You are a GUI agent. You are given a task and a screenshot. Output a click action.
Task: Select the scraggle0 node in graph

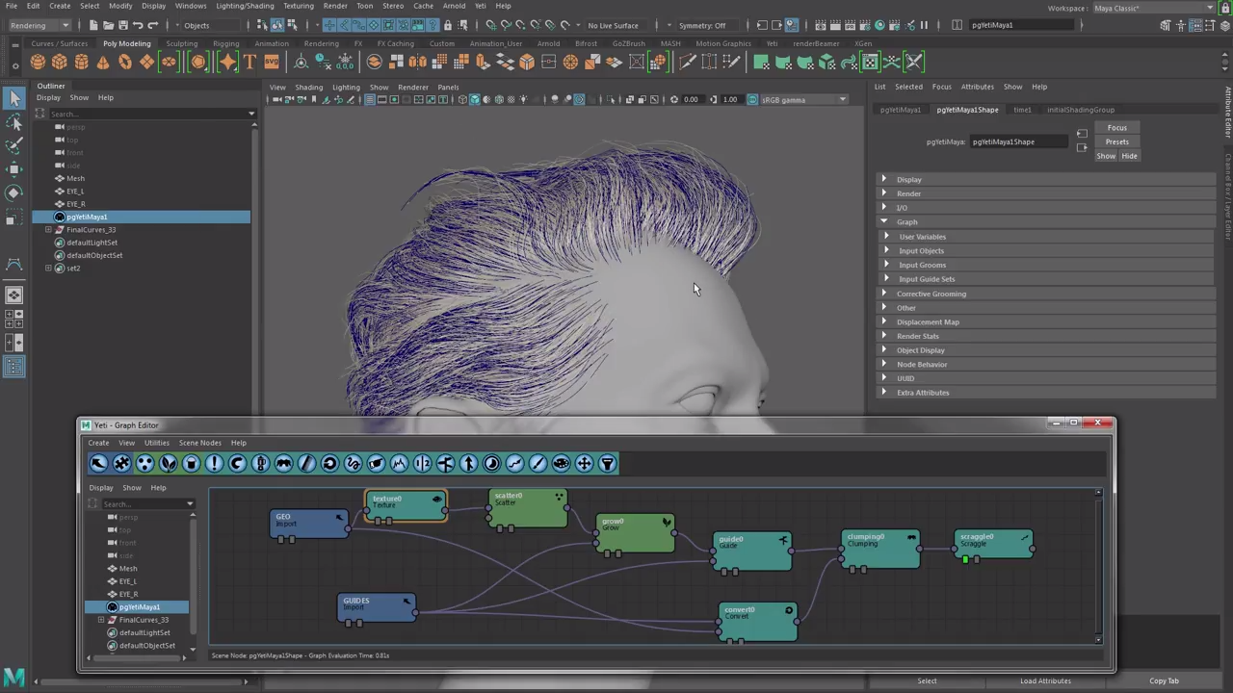[994, 545]
